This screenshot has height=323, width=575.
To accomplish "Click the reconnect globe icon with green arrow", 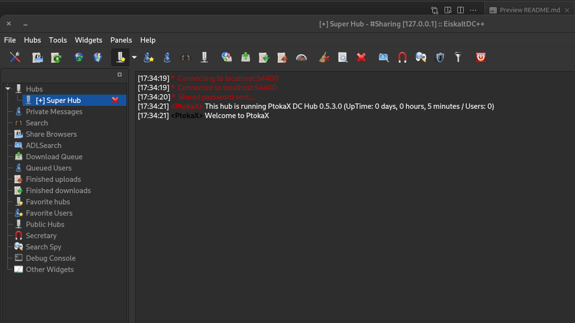I will pos(79,57).
